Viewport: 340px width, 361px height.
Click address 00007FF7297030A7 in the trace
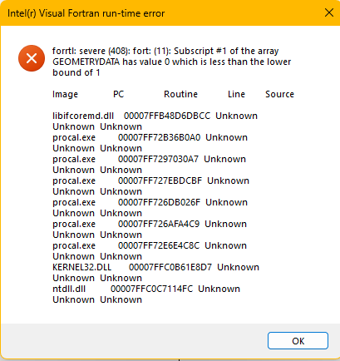tap(158, 159)
